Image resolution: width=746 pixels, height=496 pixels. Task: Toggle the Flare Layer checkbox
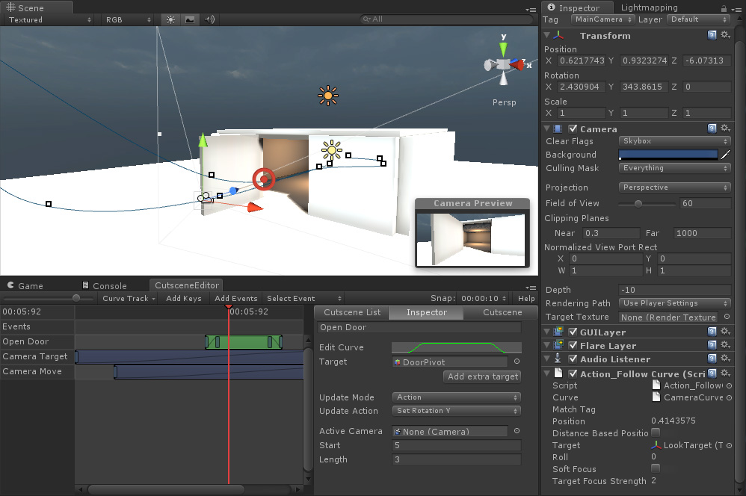coord(573,345)
